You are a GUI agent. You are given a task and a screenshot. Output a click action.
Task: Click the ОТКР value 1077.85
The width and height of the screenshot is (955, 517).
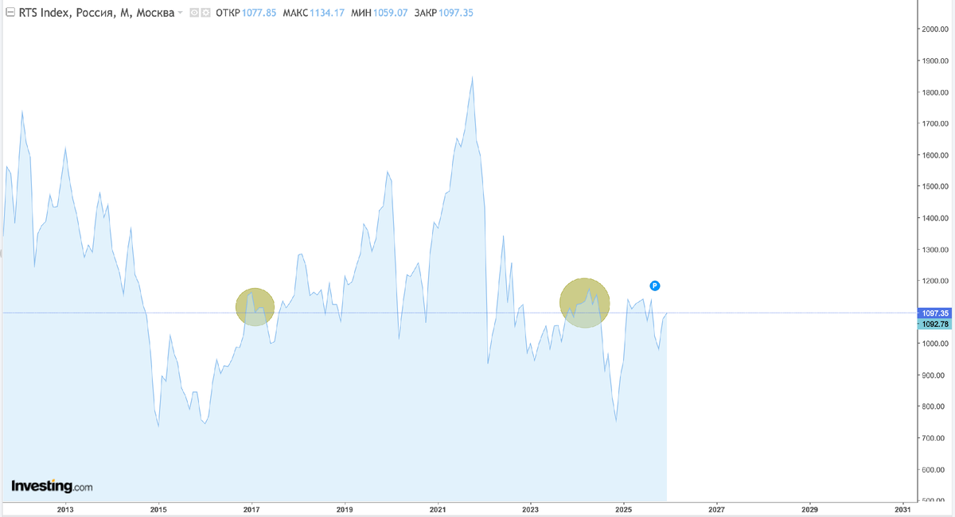pos(259,13)
